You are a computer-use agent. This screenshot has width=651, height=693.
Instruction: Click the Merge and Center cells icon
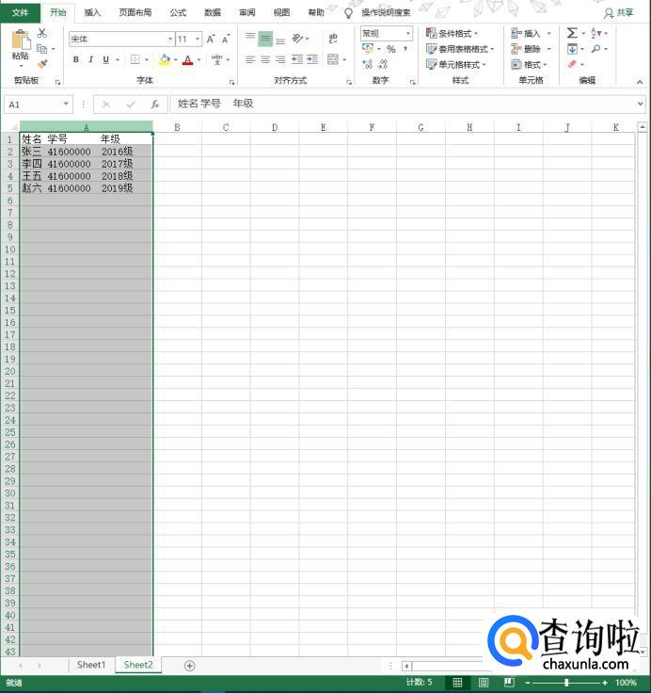click(x=333, y=59)
